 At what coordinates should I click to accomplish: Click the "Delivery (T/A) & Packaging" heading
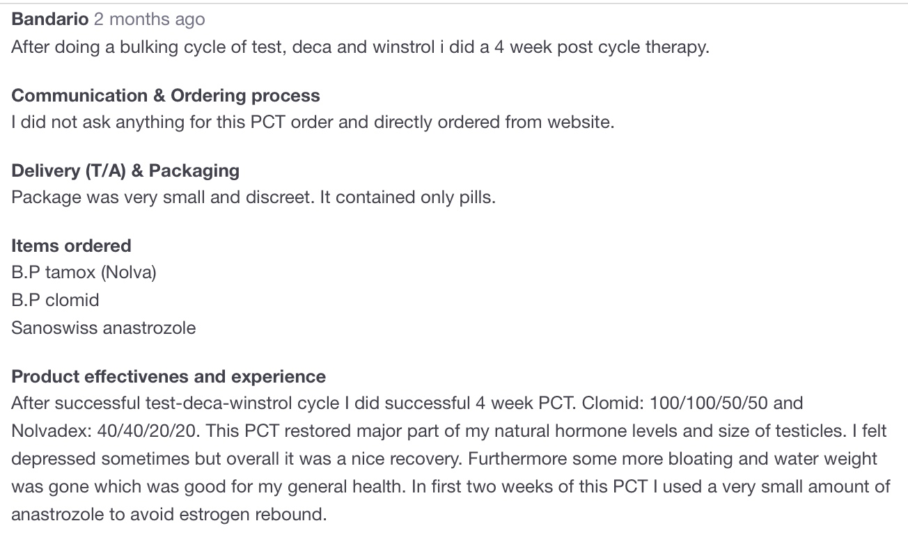click(125, 170)
